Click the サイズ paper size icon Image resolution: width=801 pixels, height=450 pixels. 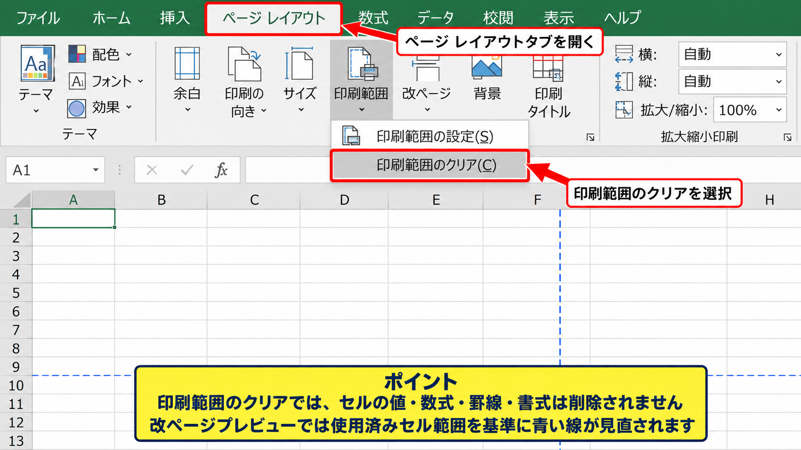pyautogui.click(x=300, y=63)
